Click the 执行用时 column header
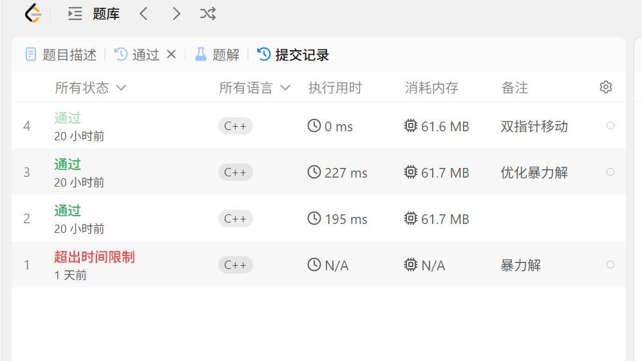642x361 pixels. coord(335,88)
